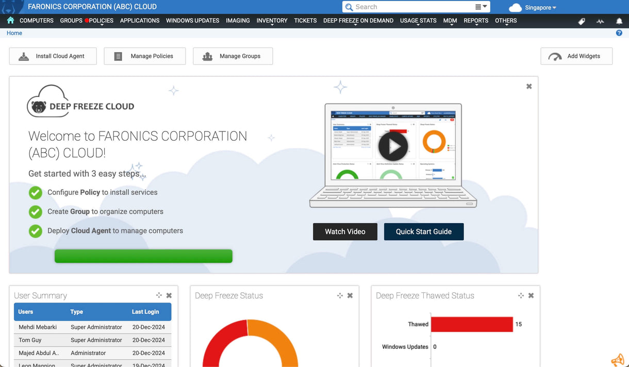Click the Watch Video button

345,231
